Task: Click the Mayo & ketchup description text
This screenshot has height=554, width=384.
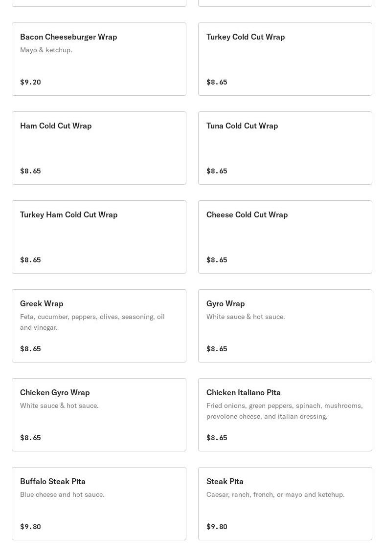Action: (x=46, y=50)
